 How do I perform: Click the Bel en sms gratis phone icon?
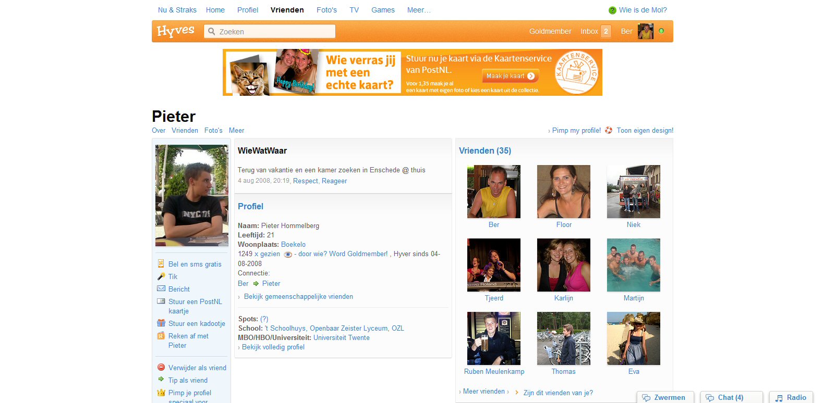pos(161,263)
